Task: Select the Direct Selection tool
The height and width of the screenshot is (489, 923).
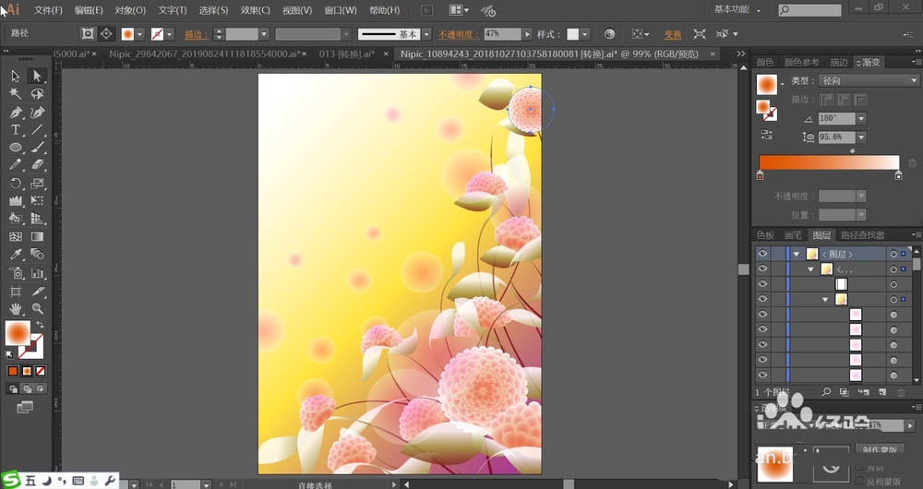Action: [37, 76]
